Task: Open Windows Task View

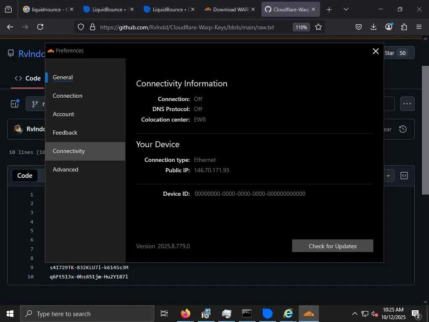Action: pos(164,314)
